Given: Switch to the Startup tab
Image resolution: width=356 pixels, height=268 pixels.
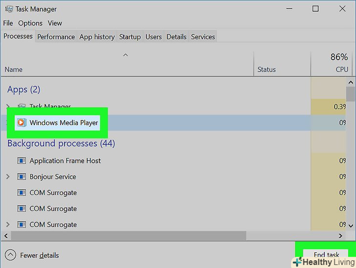Looking at the screenshot, I should pyautogui.click(x=130, y=37).
